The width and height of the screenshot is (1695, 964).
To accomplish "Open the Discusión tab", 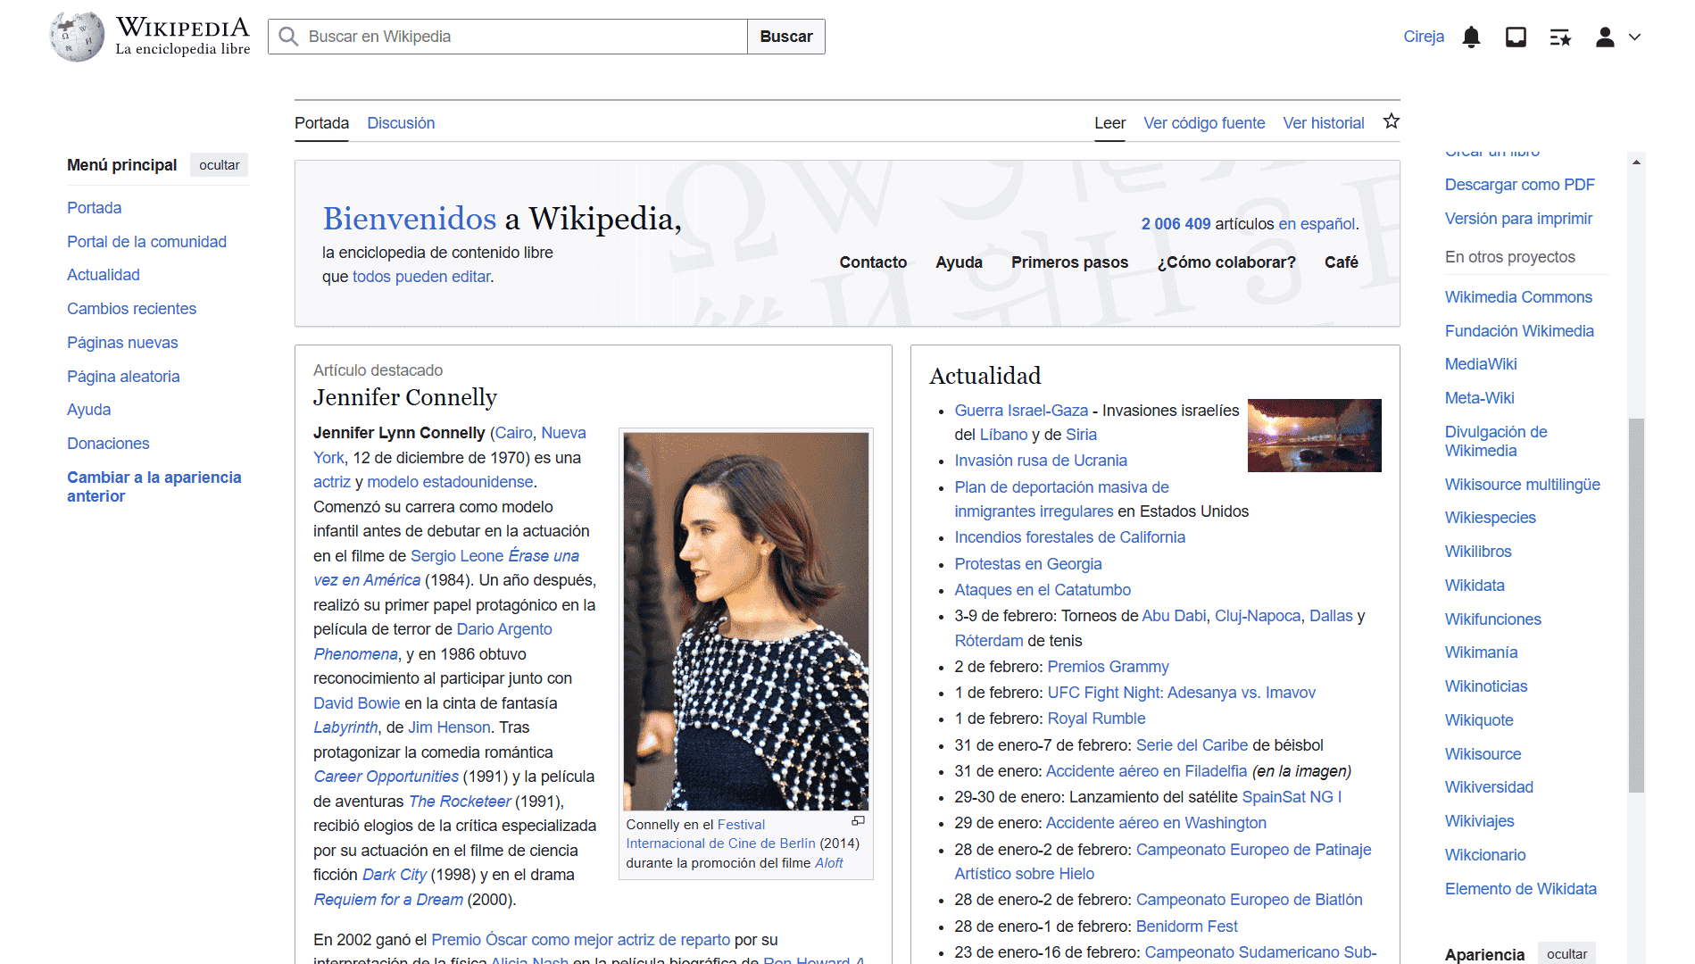I will [401, 123].
